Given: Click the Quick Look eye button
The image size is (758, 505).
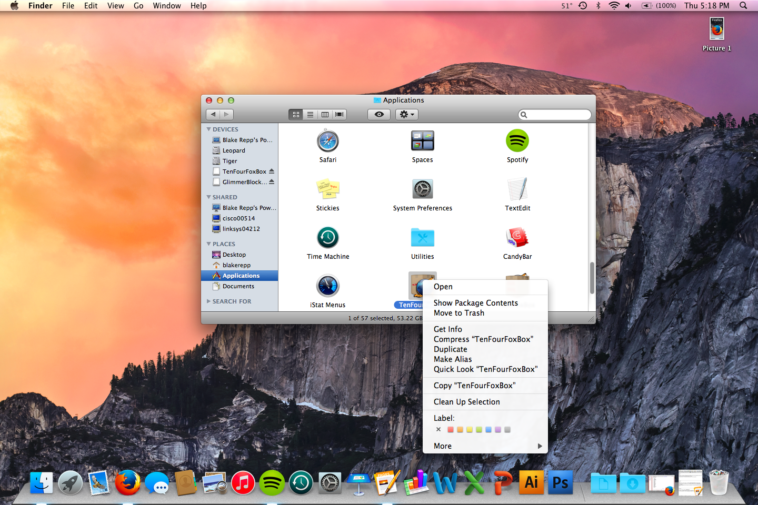Looking at the screenshot, I should [379, 115].
